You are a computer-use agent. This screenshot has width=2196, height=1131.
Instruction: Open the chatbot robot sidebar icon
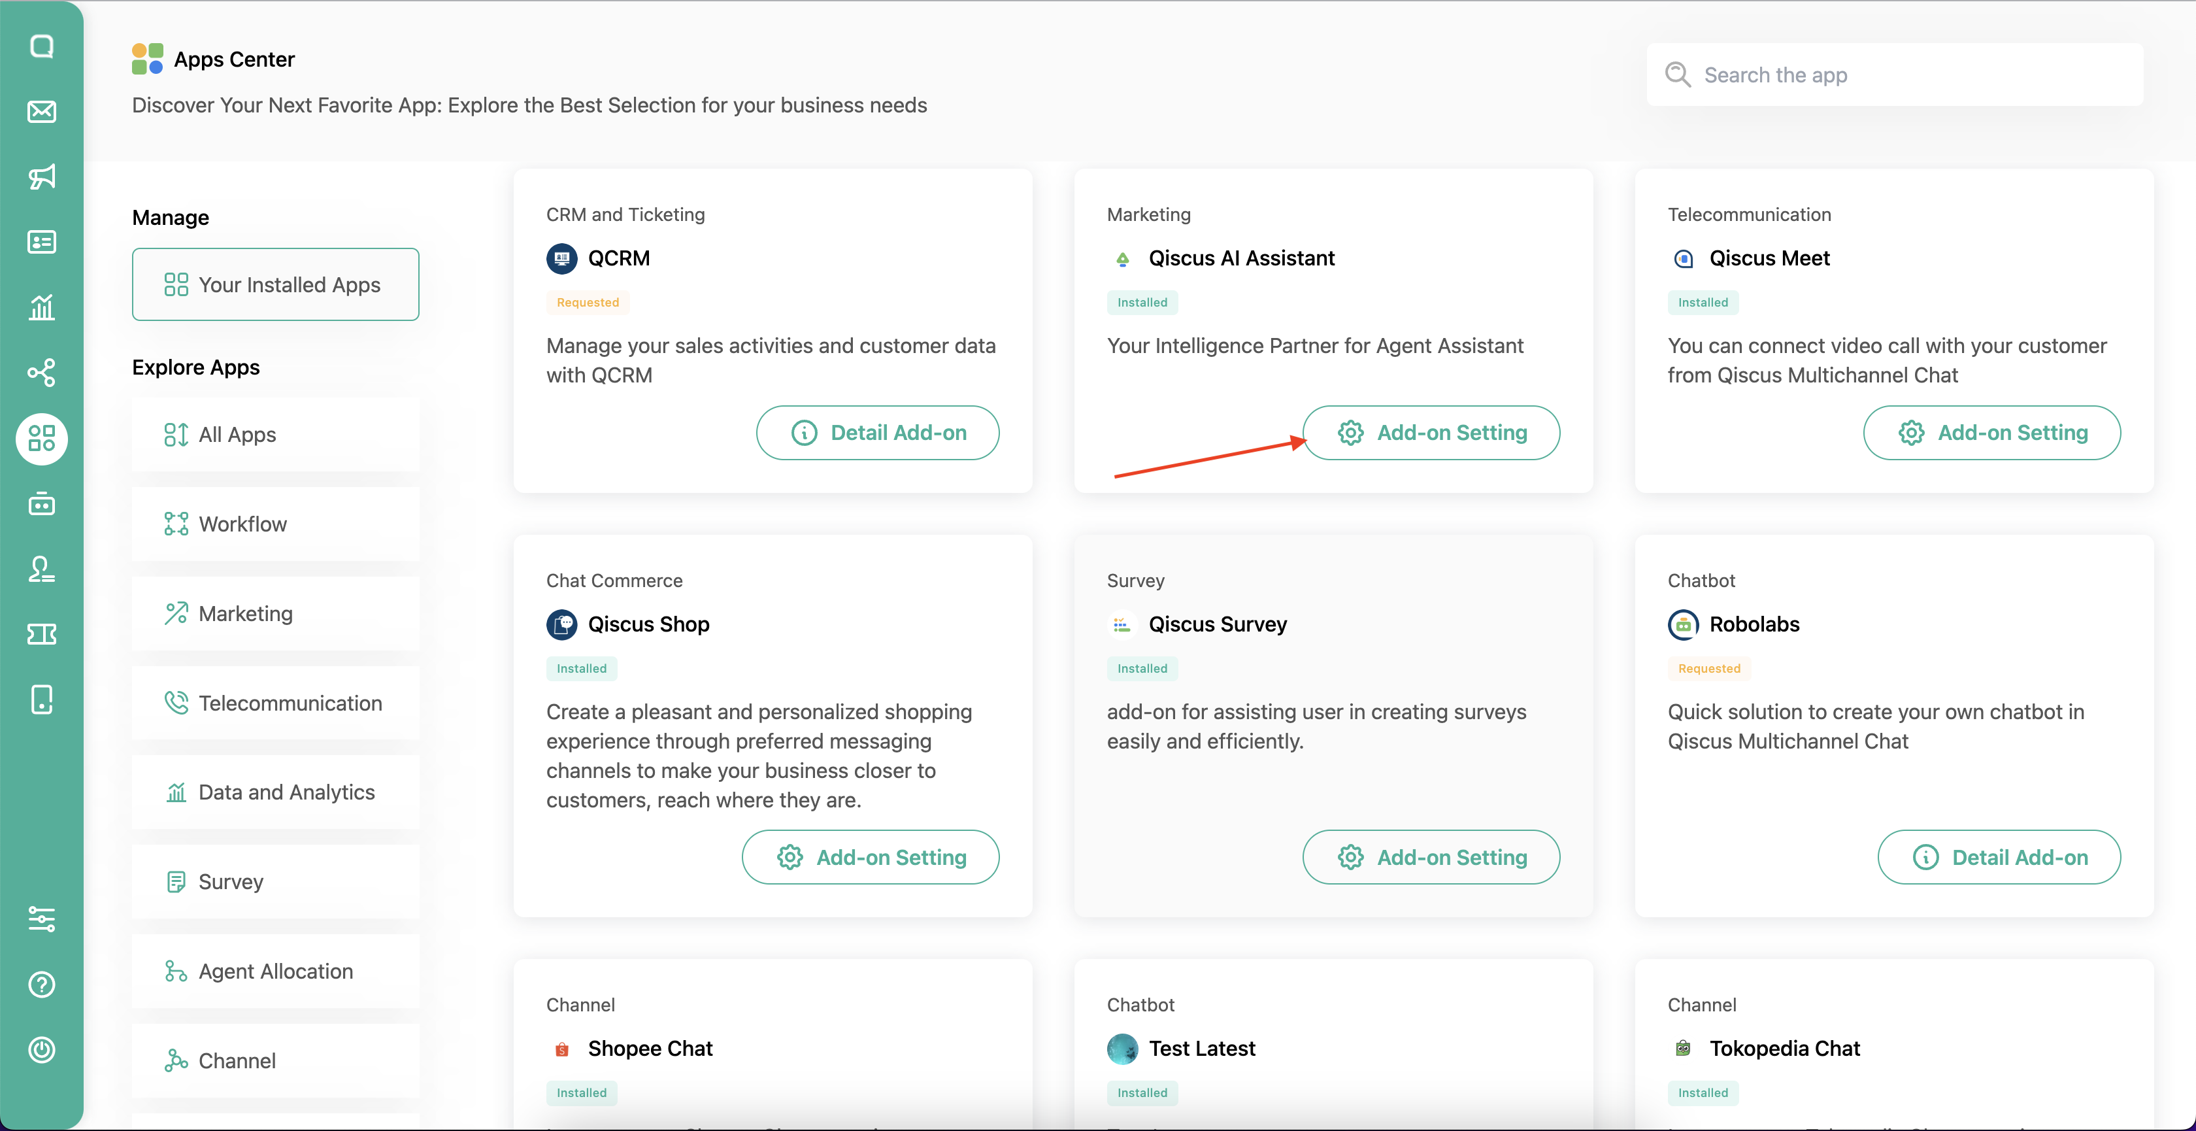[x=42, y=504]
